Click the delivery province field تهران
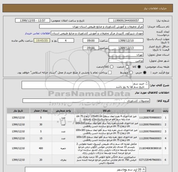Image resolution: width=178 pixels, height=172 pixels. 126,55
